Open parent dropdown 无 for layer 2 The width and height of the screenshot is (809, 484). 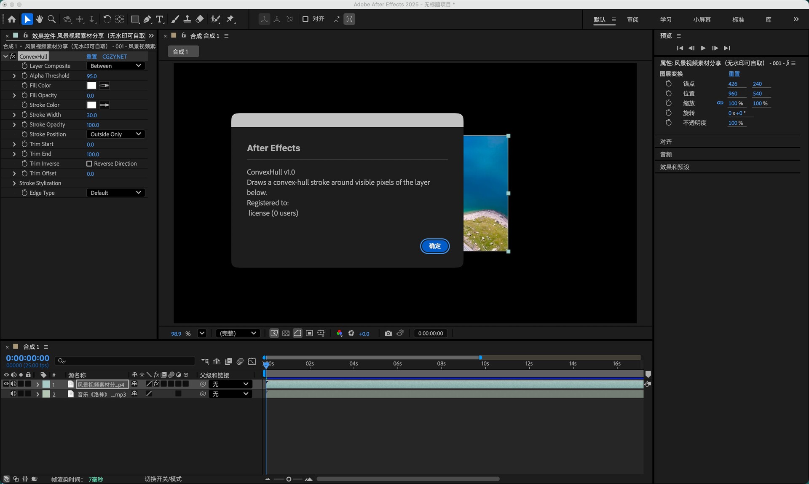[x=230, y=394]
